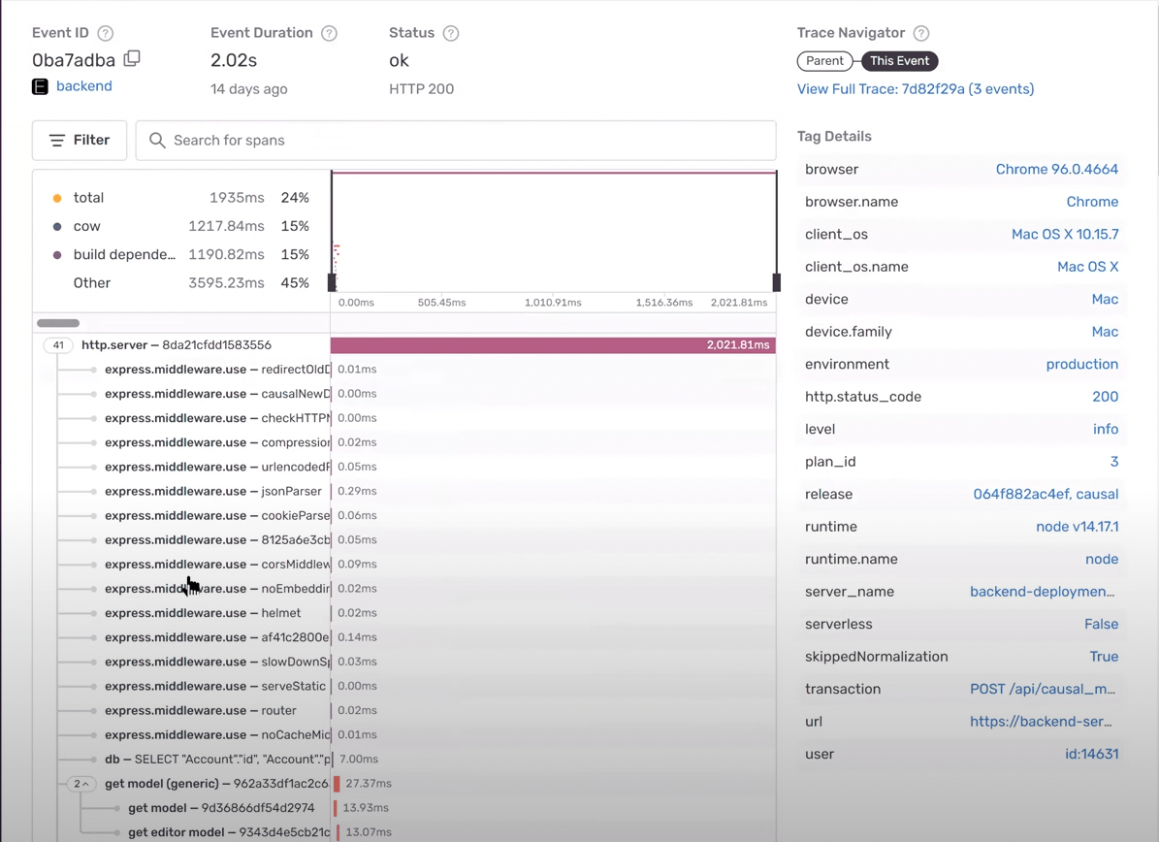Click the backend project icon
The image size is (1159, 842).
click(x=40, y=86)
